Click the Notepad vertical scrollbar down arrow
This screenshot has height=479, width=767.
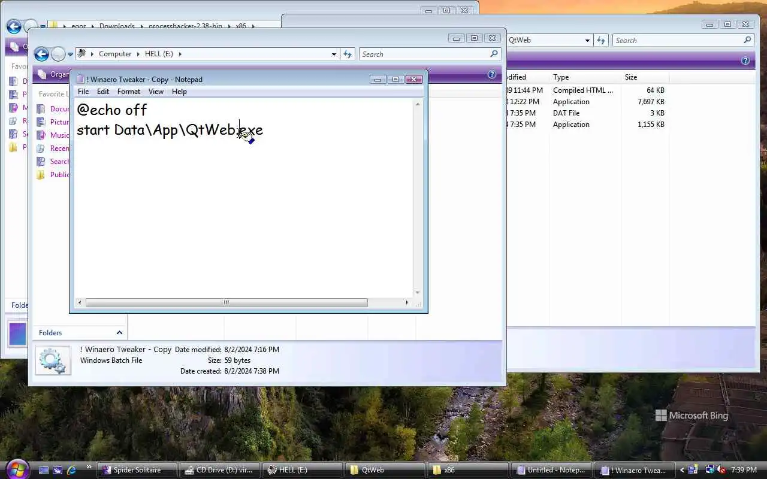click(x=418, y=293)
